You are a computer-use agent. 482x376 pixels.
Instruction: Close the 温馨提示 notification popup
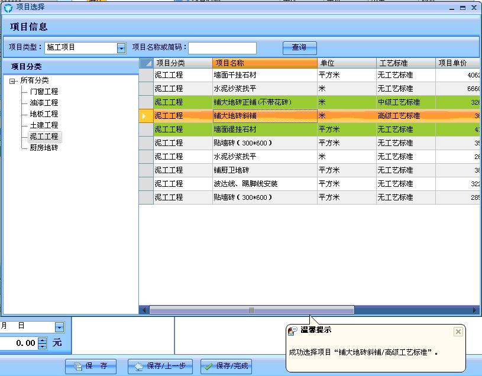(x=458, y=332)
